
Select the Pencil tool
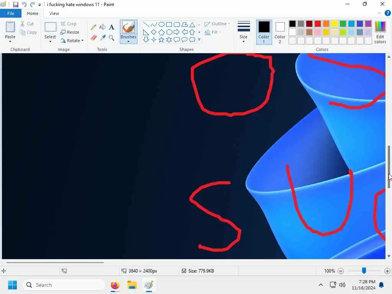[93, 27]
